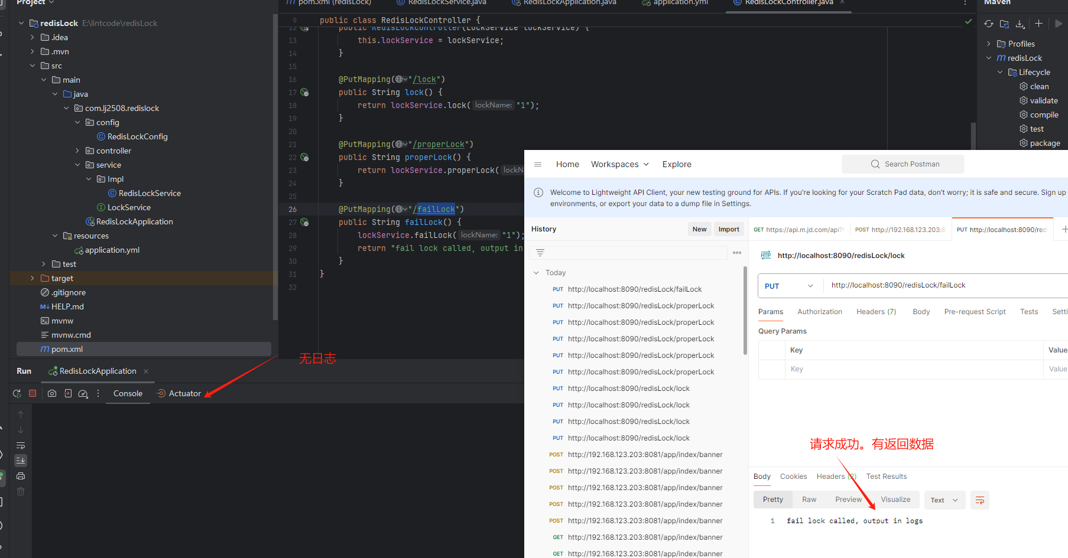This screenshot has height=558, width=1068.
Task: Click the Query Params Key input
Action: coord(913,369)
